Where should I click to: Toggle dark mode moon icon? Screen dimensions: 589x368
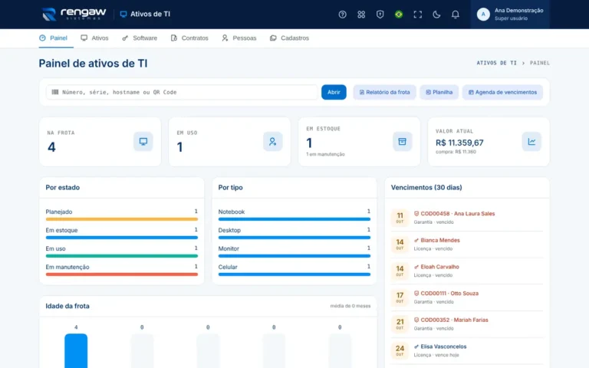click(436, 15)
